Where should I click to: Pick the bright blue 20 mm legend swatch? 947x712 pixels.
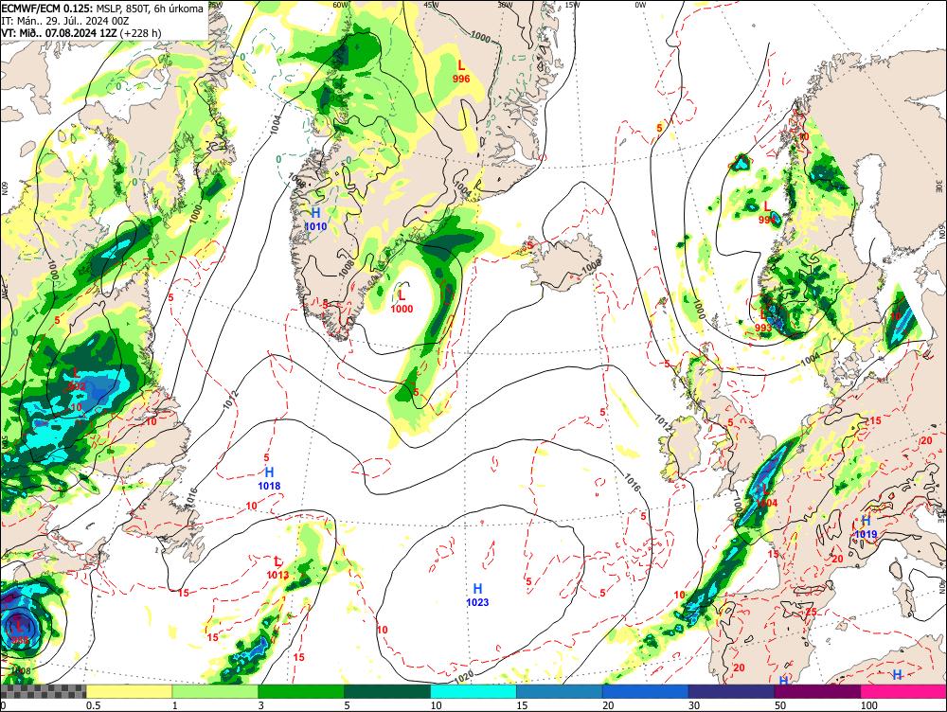click(x=646, y=691)
